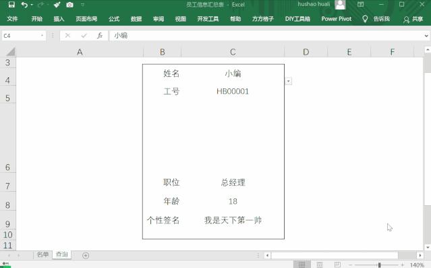Open the data validation dropdown beside 小编

click(x=288, y=81)
